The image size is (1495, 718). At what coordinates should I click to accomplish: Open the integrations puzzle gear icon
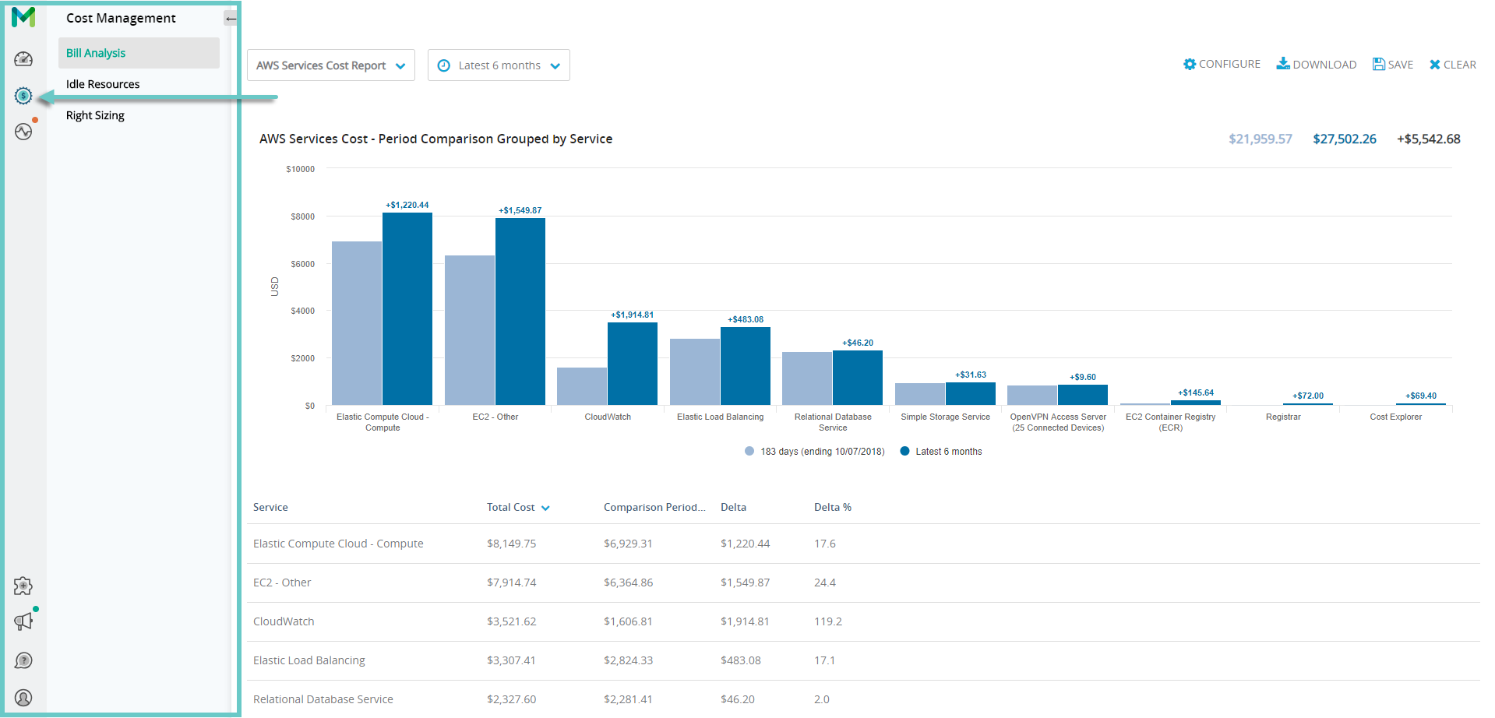[x=23, y=586]
